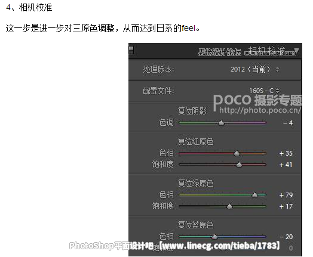Toggle the Camera Calibration panel switch
Screen dimensions: 313x257
coord(131,50)
